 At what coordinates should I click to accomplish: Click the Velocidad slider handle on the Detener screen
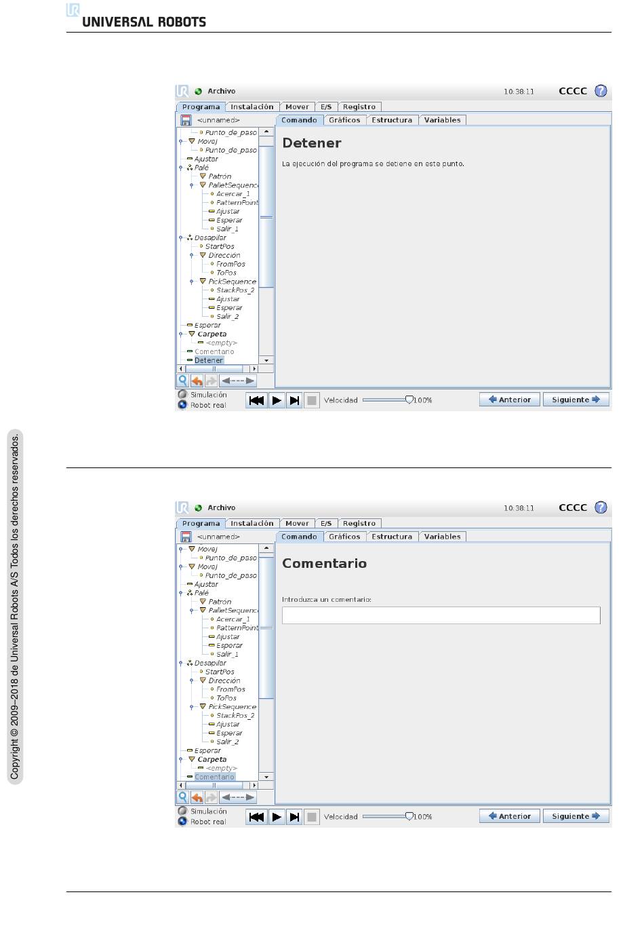pos(409,400)
